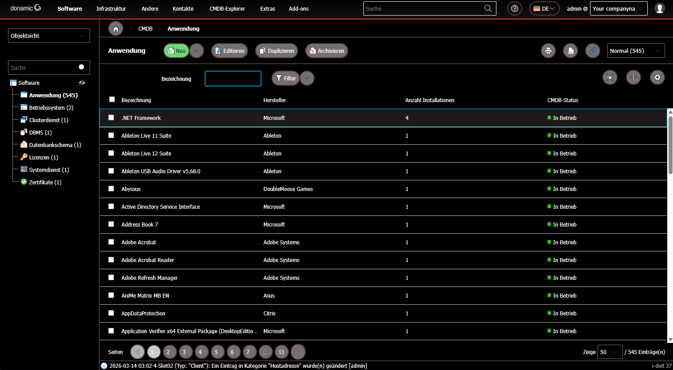
Task: Click the column width adjustment icon
Action: (634, 77)
